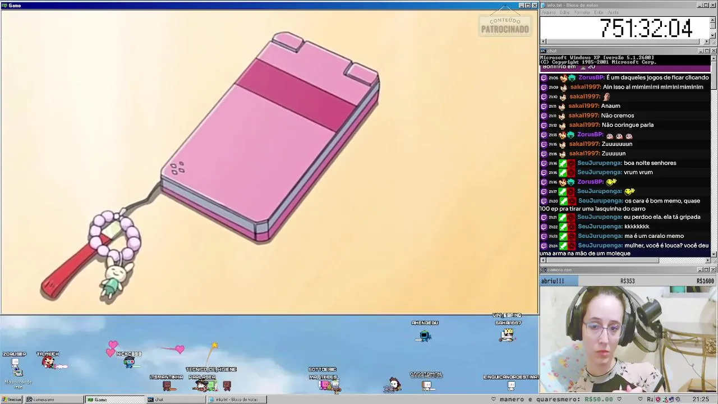
Task: Click the taskbar clock showing 21:25
Action: click(x=701, y=400)
